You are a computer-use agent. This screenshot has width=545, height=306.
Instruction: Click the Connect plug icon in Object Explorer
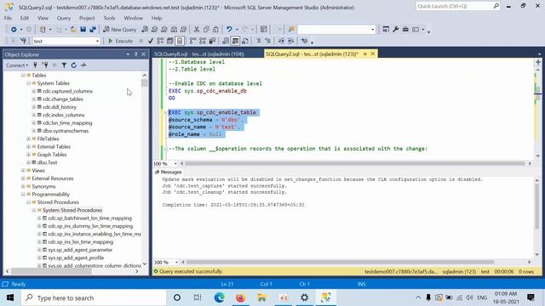pyautogui.click(x=35, y=65)
